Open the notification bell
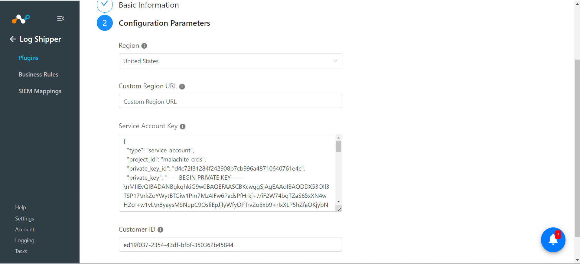The width and height of the screenshot is (580, 264). (553, 240)
